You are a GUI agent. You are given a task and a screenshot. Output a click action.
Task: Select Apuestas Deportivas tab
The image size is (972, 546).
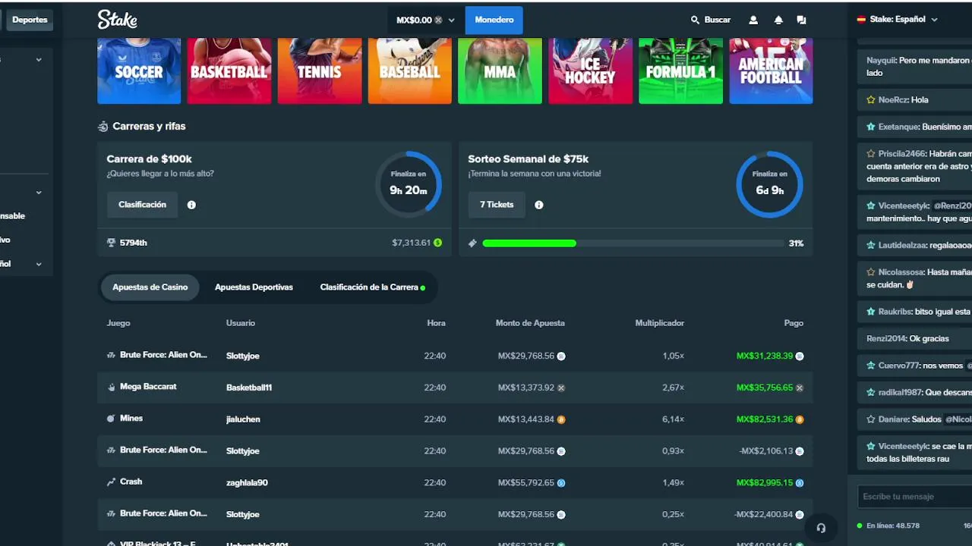pos(254,287)
